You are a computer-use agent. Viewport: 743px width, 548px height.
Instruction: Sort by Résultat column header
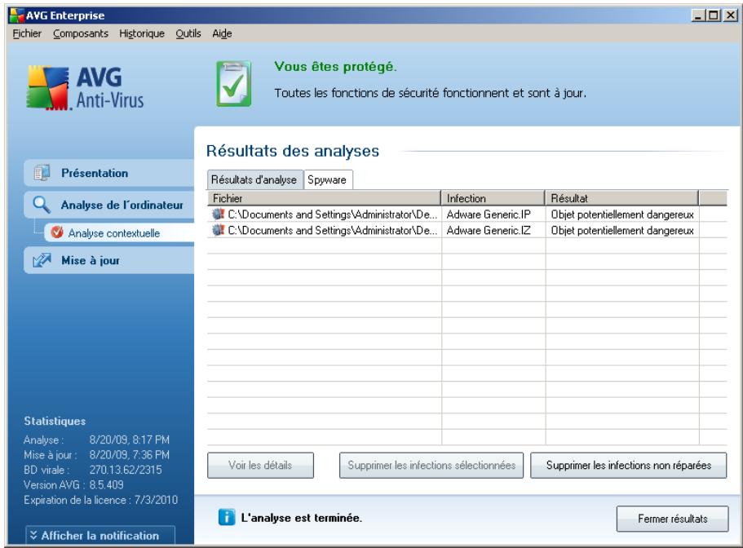point(621,198)
